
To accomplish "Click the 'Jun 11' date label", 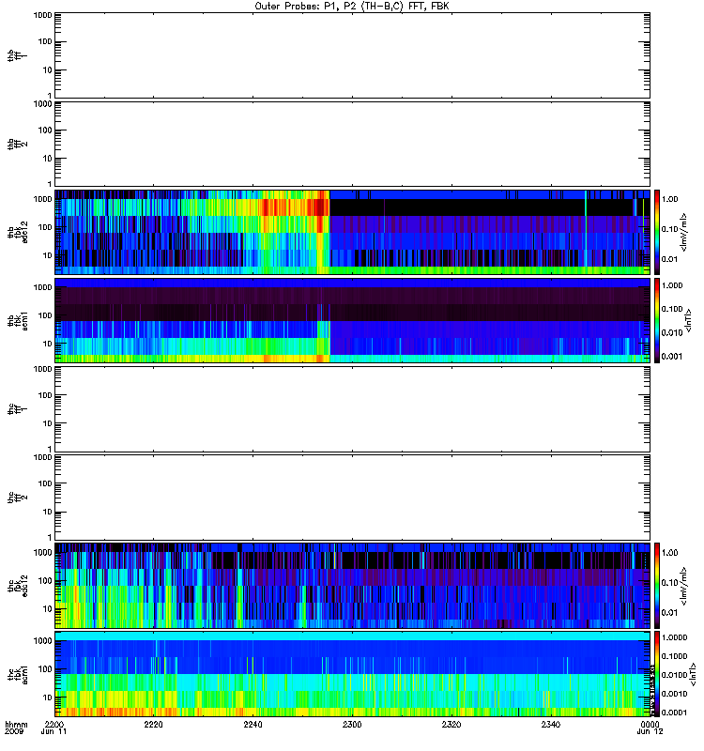I will [54, 732].
